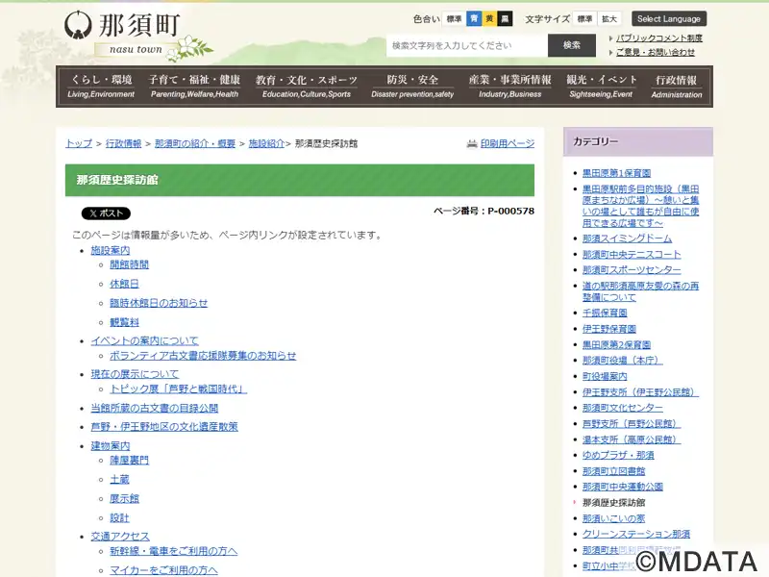Reset color scheme to standard

coord(454,18)
